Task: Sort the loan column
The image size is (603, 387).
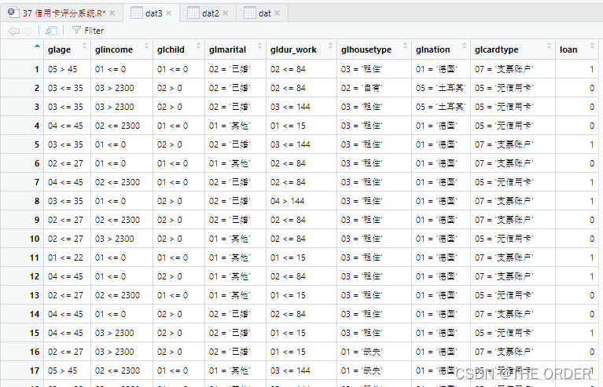Action: (592, 46)
